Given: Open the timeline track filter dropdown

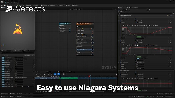Looking at the screenshot, I should pyautogui.click(x=42, y=76).
